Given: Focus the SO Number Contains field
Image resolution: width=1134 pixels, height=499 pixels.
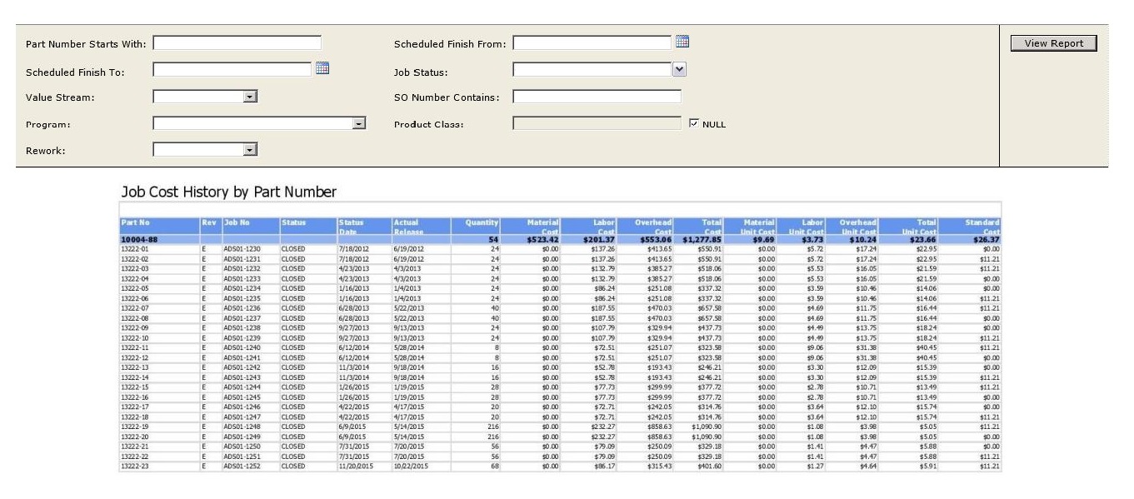Looking at the screenshot, I should coord(597,97).
